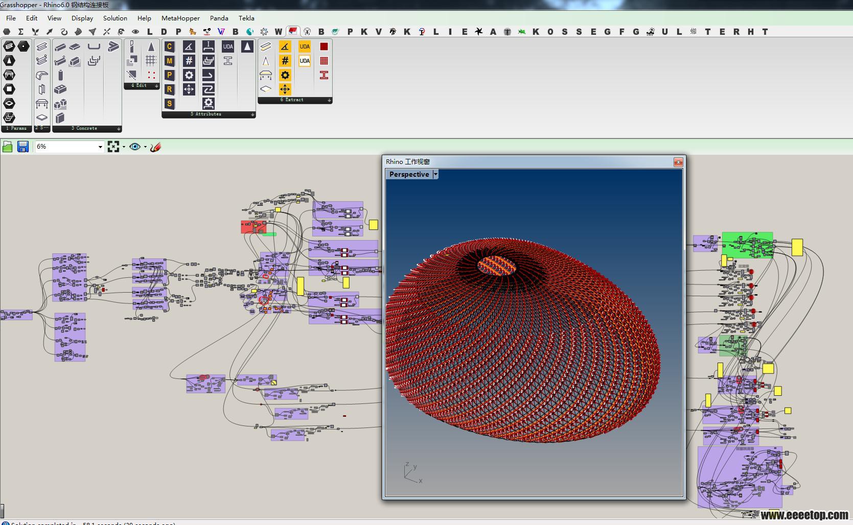The image size is (853, 525).
Task: Select the red I-beam extract icon
Action: tap(324, 75)
